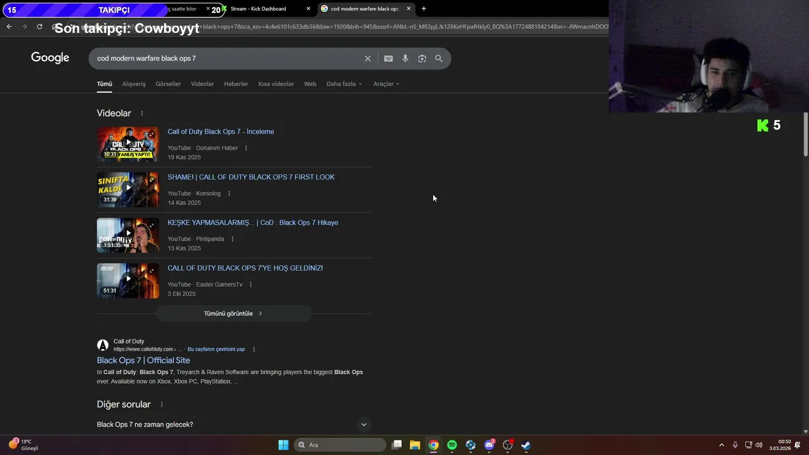Screen dimensions: 809x455
Task: Clear the Google search box text
Action: click(x=367, y=58)
